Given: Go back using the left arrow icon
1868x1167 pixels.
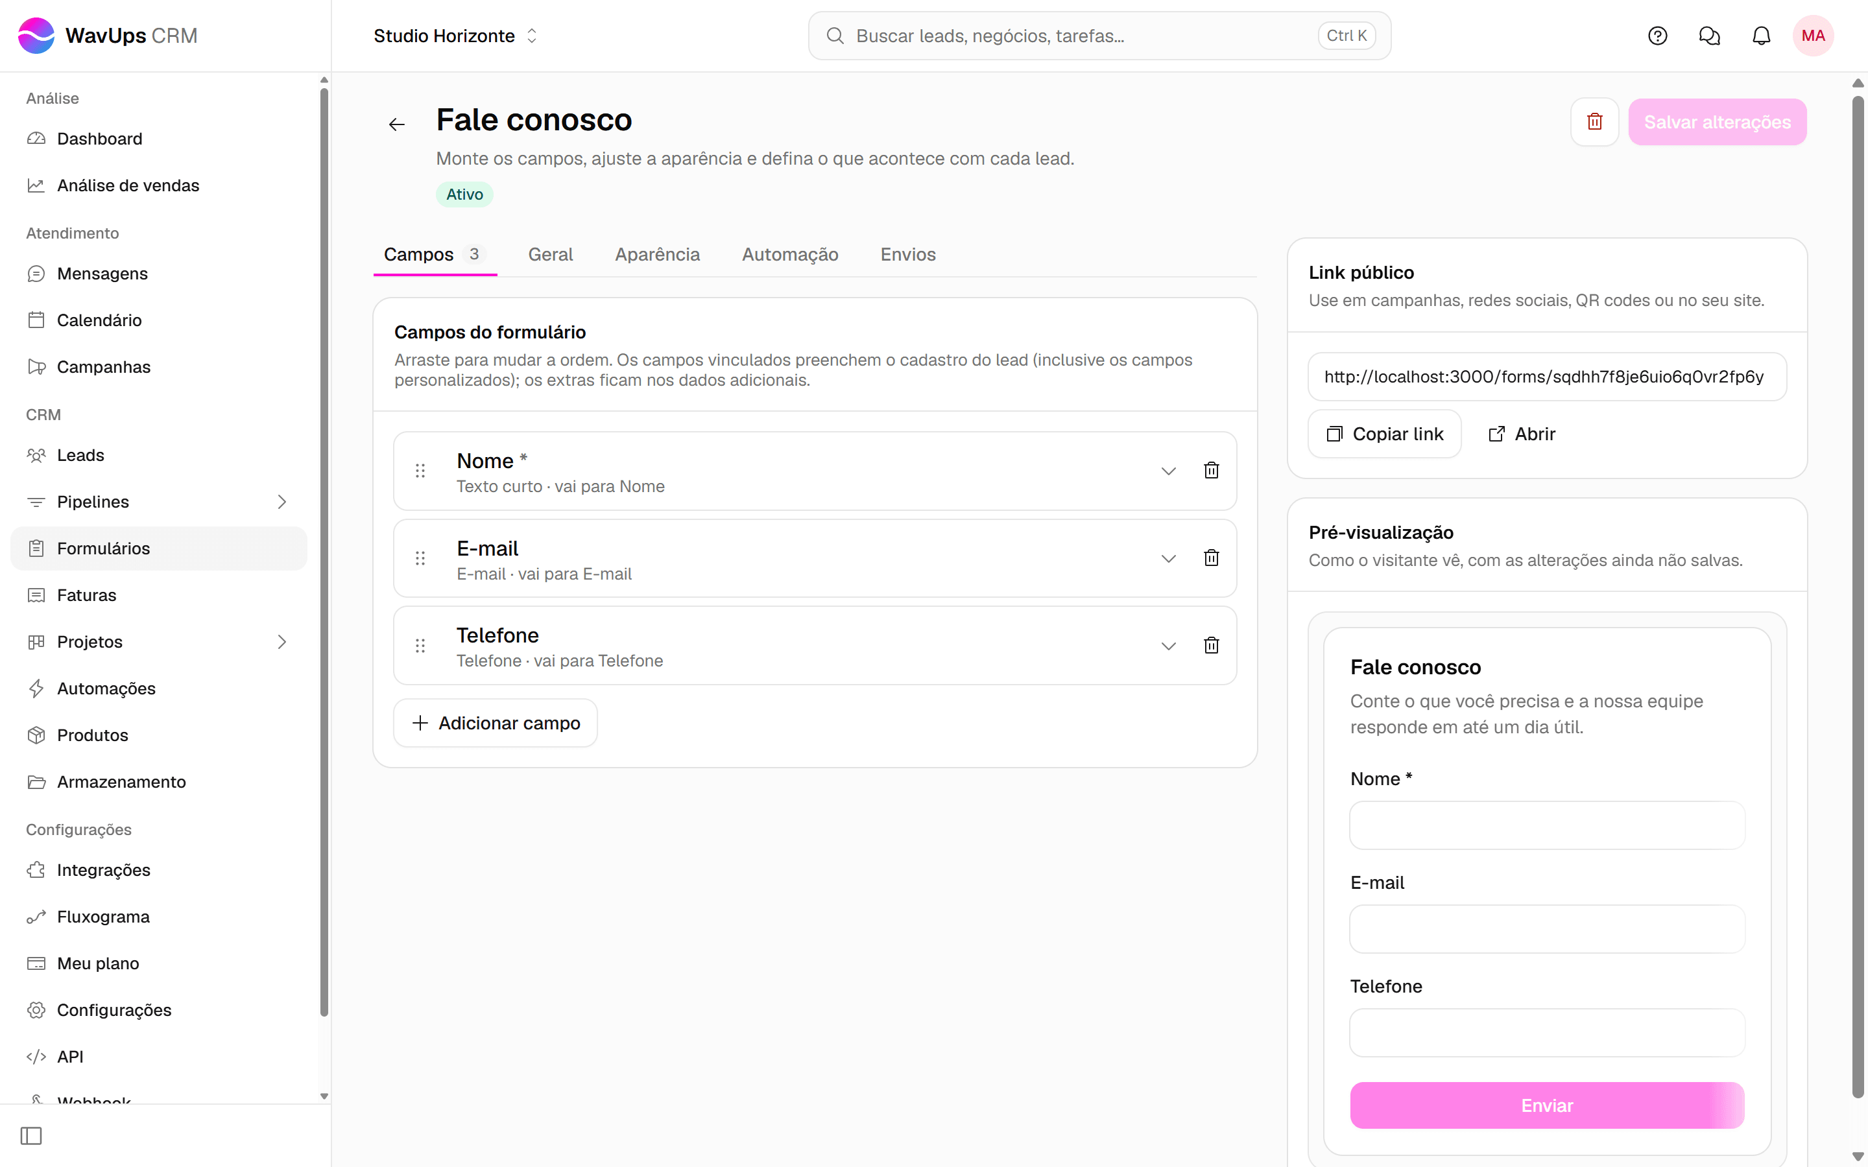Looking at the screenshot, I should [x=397, y=124].
